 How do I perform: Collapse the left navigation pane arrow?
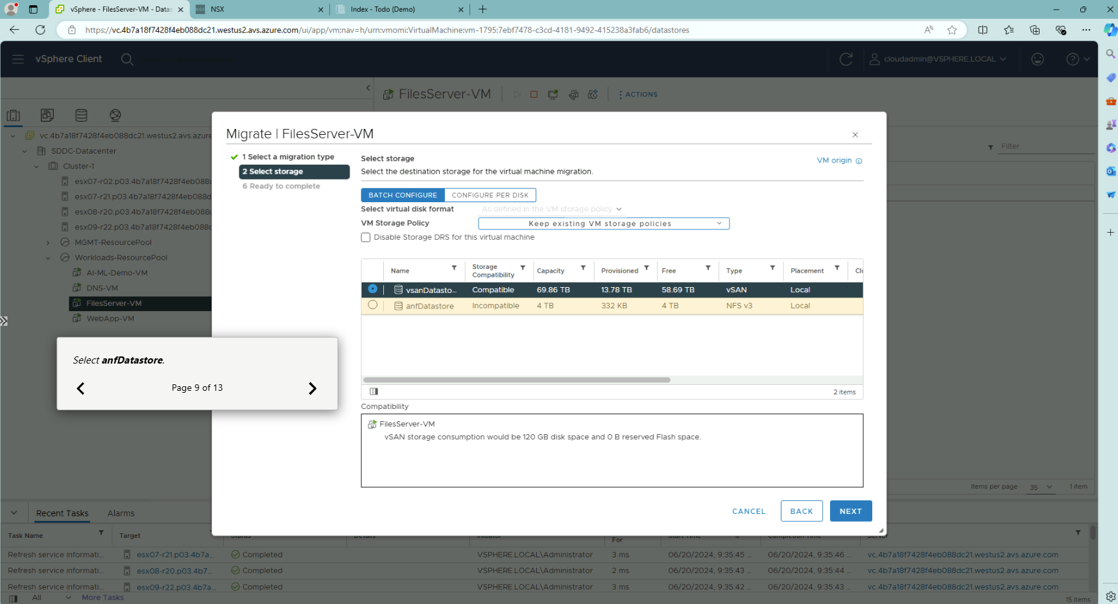[368, 87]
